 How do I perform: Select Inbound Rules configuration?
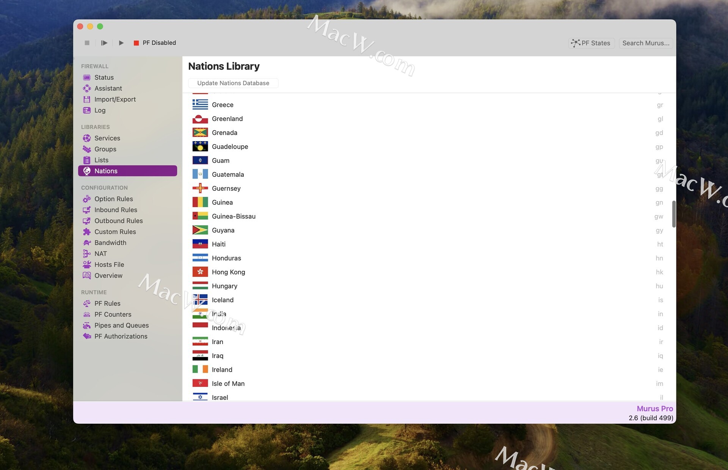(x=116, y=210)
